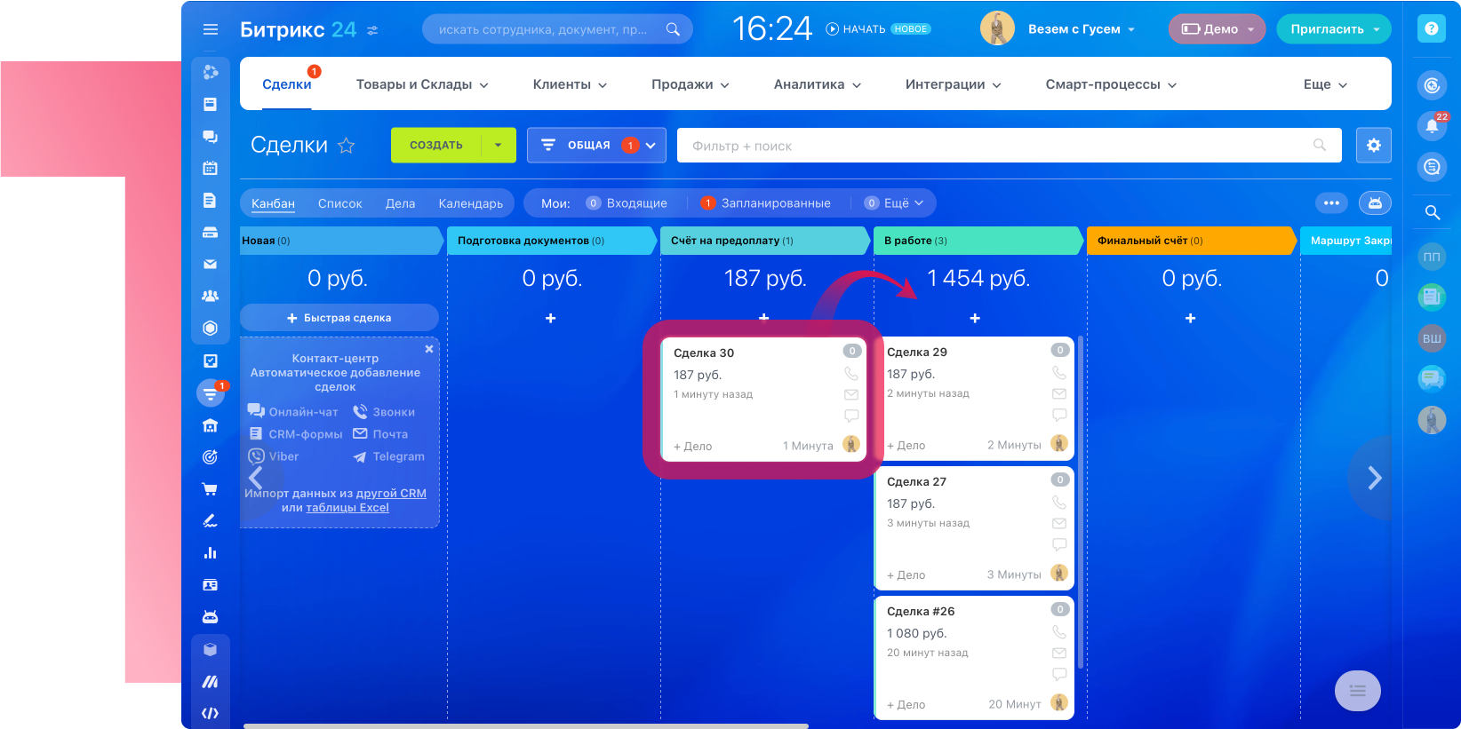
Task: Open the другой CRM import link
Action: (x=391, y=494)
